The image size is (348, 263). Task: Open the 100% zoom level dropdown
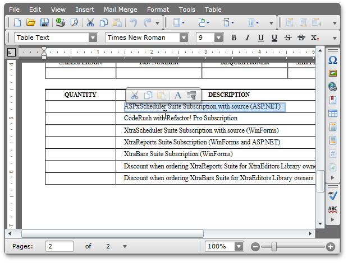239,246
